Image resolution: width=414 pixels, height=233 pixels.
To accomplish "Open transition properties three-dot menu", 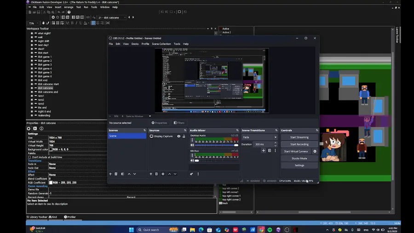I will point(275,150).
